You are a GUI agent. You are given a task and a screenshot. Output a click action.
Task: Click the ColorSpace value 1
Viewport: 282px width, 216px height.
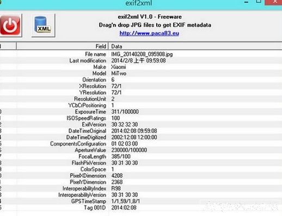click(x=113, y=169)
